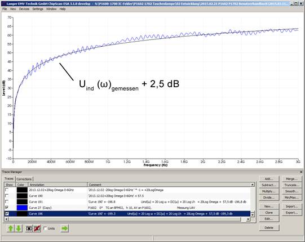
Task: Click the Import... button
Action: point(292,207)
